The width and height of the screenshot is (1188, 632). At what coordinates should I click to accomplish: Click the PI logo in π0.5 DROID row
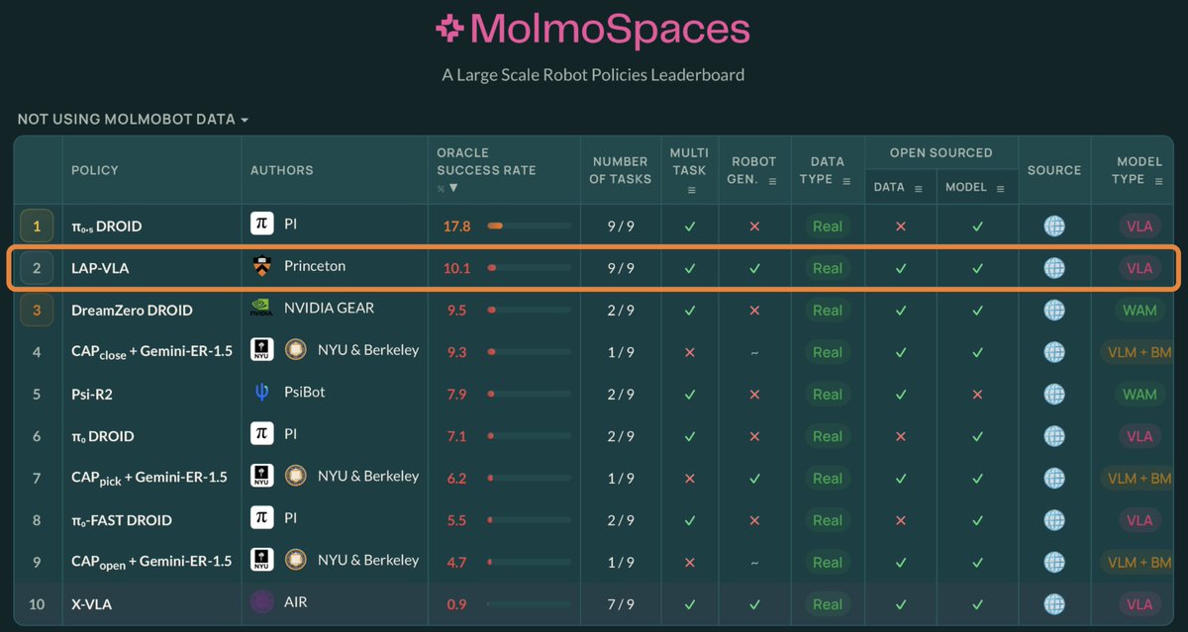click(x=262, y=225)
